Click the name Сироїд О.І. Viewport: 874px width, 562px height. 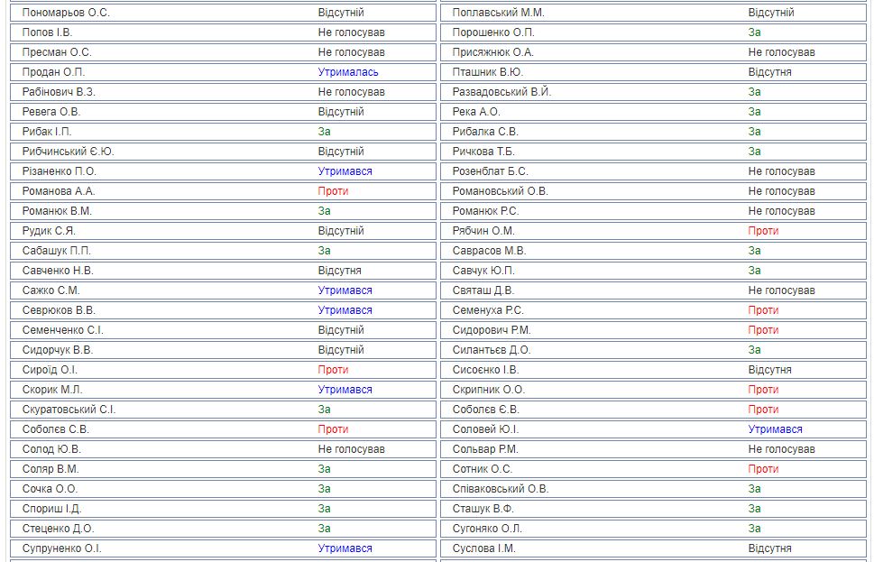tap(51, 370)
